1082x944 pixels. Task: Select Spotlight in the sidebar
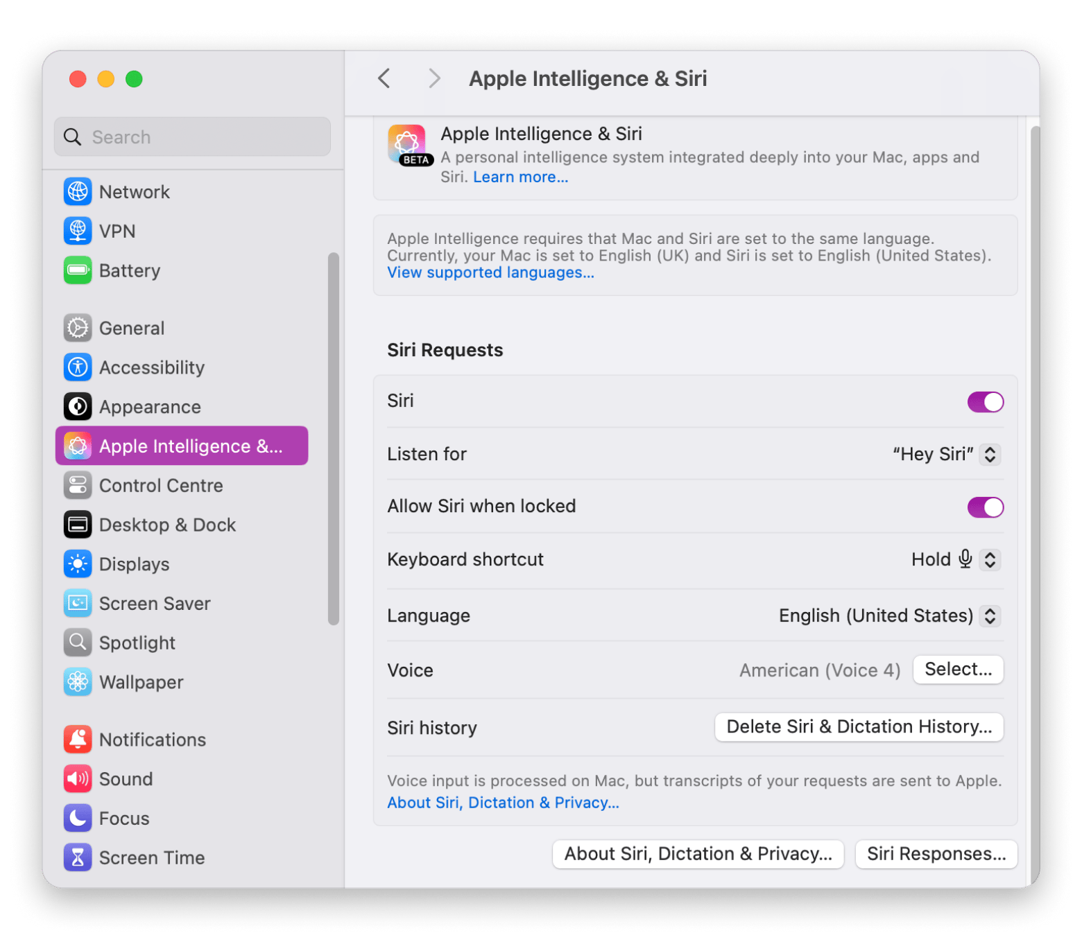click(x=137, y=643)
